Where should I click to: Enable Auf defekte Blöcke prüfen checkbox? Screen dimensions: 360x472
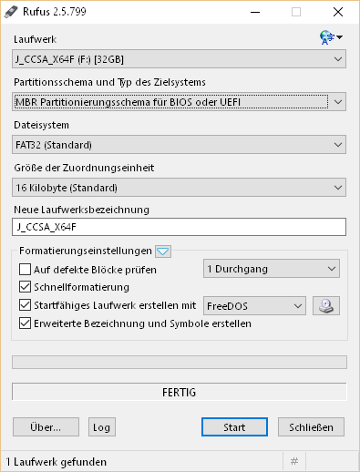pos(25,270)
